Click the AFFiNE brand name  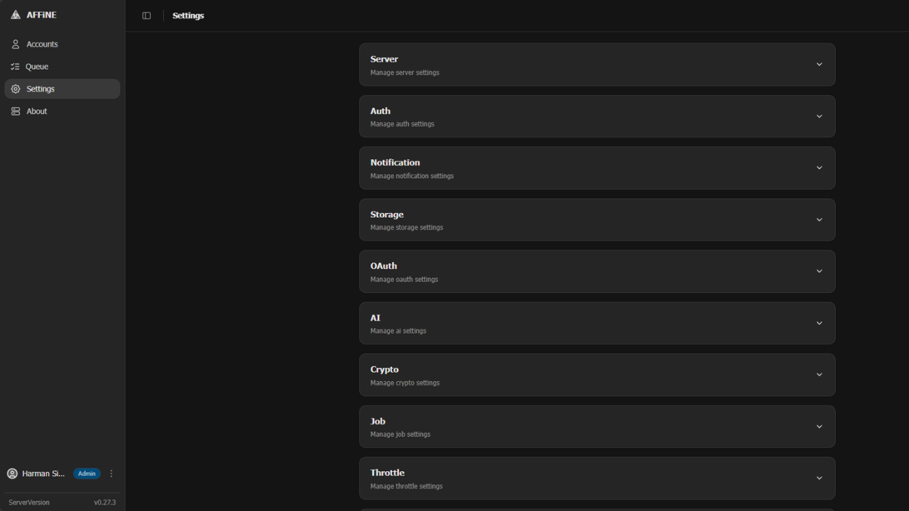[x=41, y=15]
